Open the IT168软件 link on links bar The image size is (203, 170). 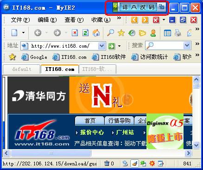(109, 57)
